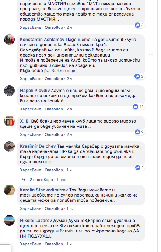Open three-dot options next to Ashlamov comment
Viewport: 161px width, 252px height.
[x=151, y=55]
